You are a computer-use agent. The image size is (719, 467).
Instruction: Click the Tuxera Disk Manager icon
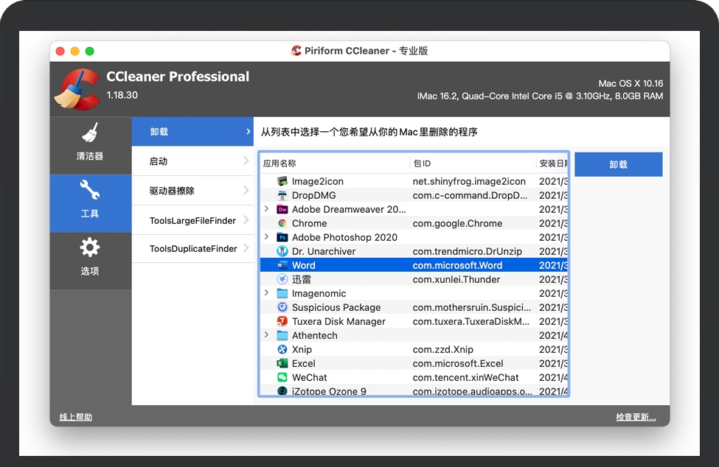click(282, 321)
